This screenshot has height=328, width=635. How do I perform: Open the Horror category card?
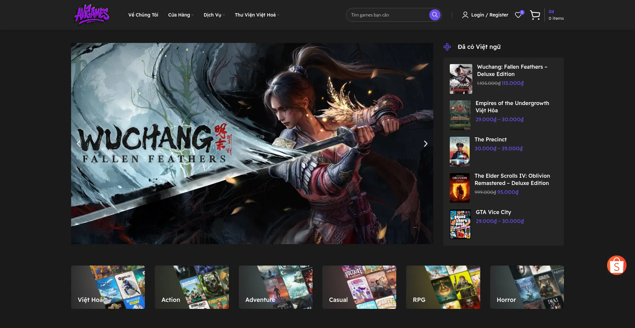[x=527, y=287]
